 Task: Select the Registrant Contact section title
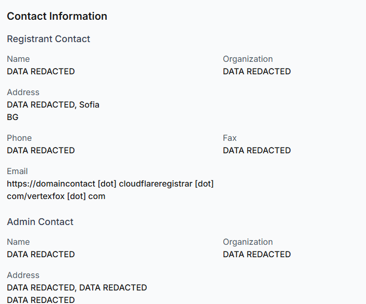coord(48,39)
